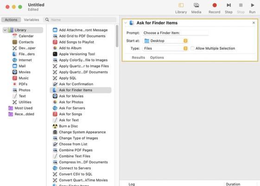Enable Allow Multiple Selection checkbox
Screen dimensions: 260x186
click(192, 48)
